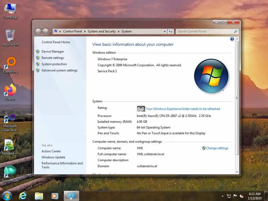Click the scrollbar up arrow
The image size is (268, 201).
pyautogui.click(x=237, y=39)
